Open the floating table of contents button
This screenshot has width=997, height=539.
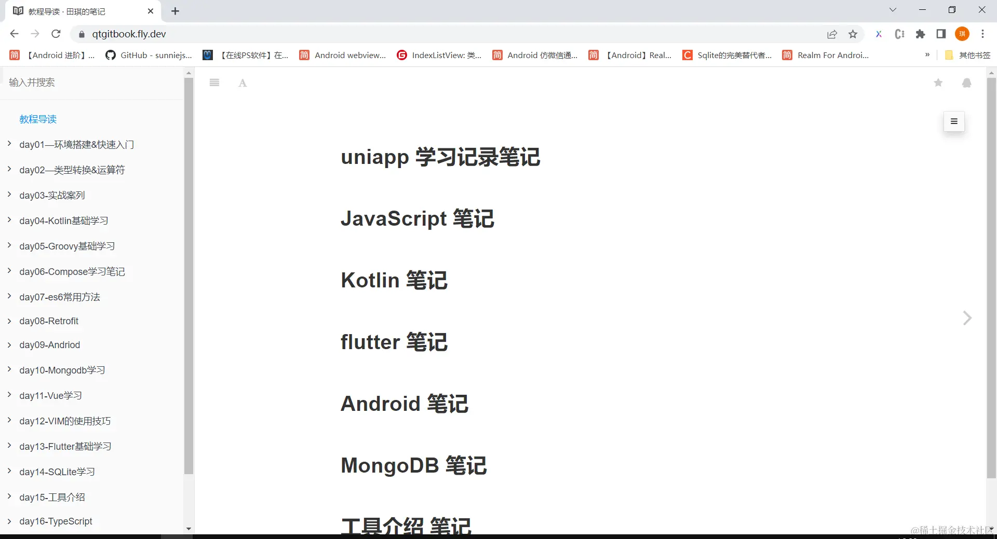(x=954, y=121)
